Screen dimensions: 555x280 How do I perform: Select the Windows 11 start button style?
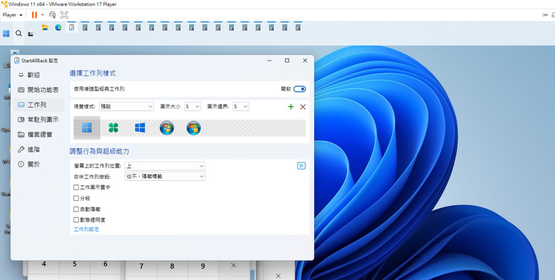(x=87, y=128)
